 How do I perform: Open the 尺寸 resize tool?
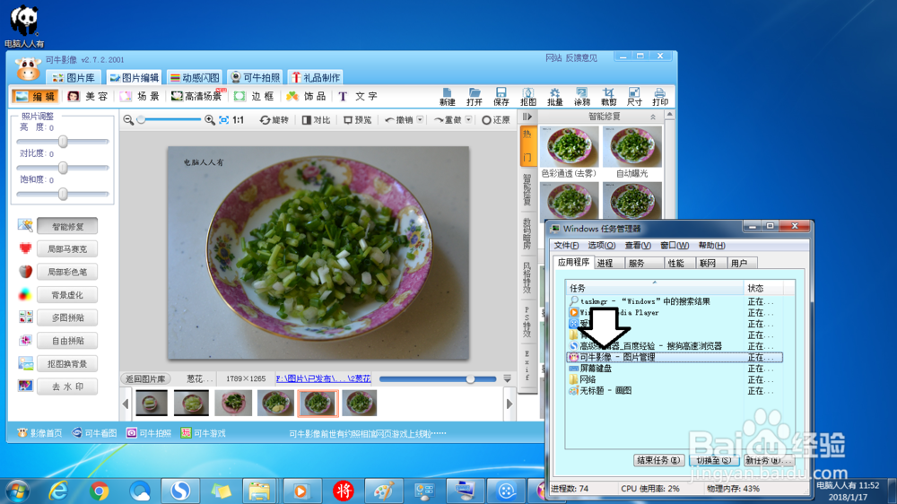coord(634,97)
